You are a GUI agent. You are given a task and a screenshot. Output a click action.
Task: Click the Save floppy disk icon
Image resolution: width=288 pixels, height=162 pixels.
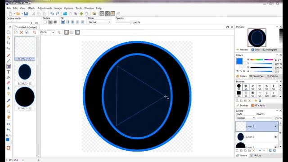coord(26,13)
